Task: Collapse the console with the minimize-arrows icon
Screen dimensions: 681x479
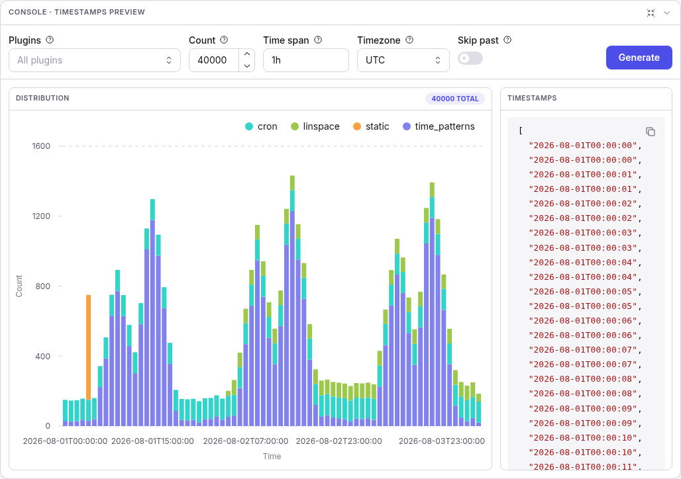Action: (x=651, y=13)
